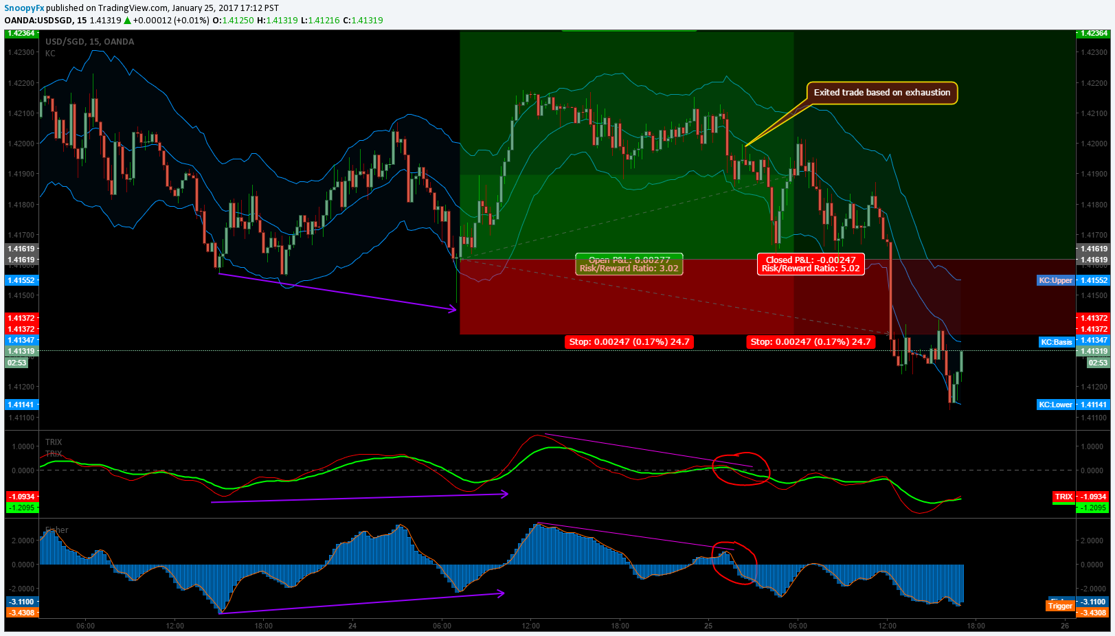This screenshot has width=1115, height=636.
Task: Click the orange -3.4308 value on the right axis
Action: [1094, 613]
